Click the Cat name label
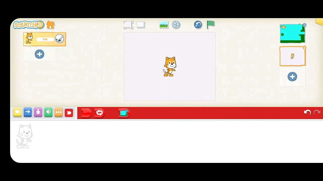Viewport: 323px width, 181px height. 45,39
